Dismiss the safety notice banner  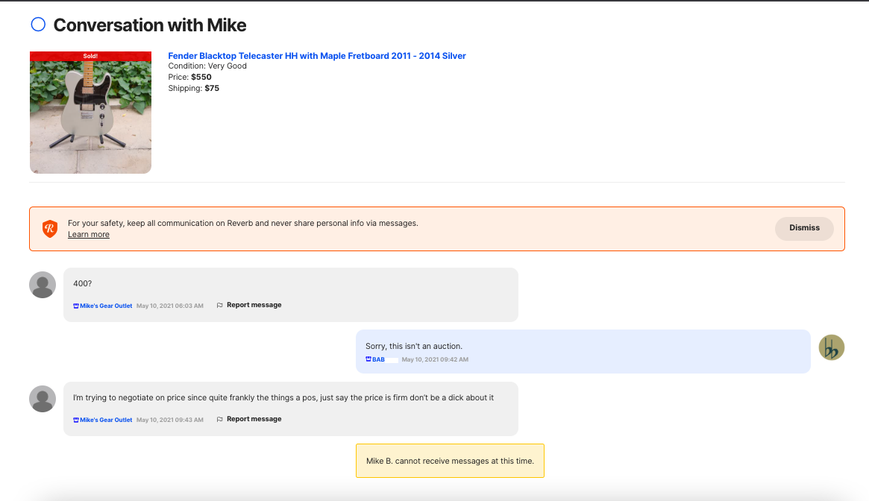coord(804,228)
